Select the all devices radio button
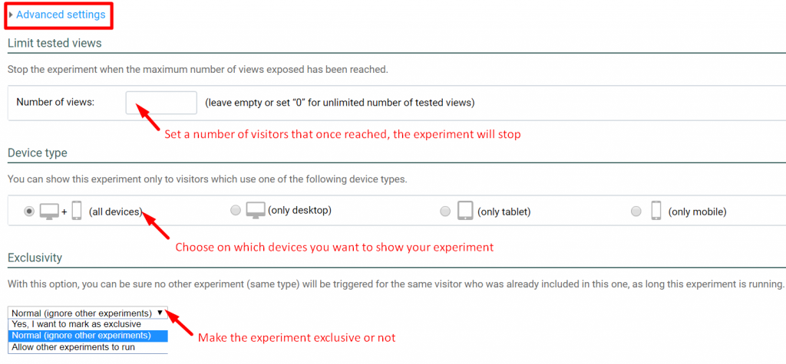 pos(29,212)
